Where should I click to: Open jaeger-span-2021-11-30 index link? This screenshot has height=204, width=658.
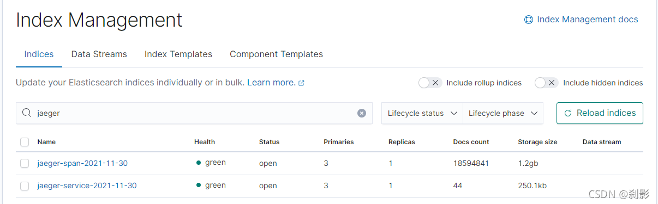click(x=82, y=163)
